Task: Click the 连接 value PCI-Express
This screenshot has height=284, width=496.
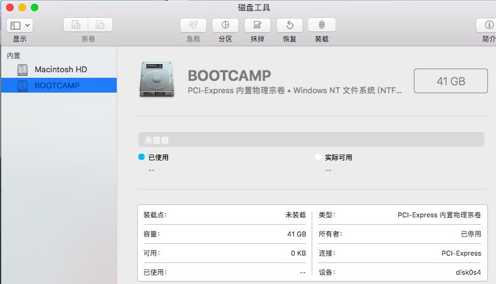Action: (x=461, y=253)
